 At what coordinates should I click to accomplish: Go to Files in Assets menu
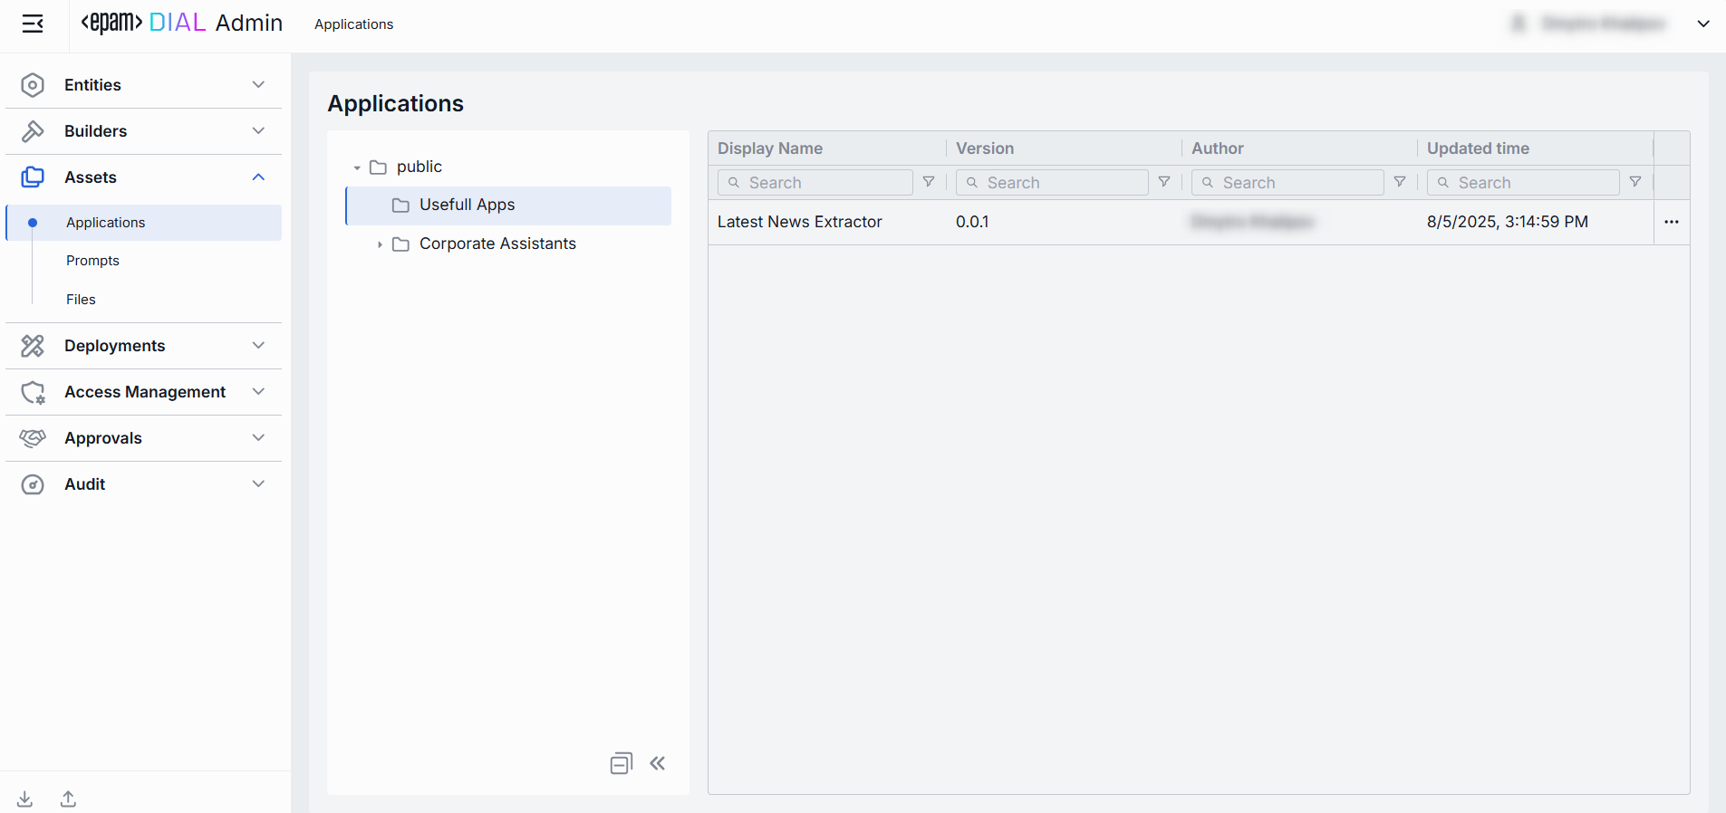(x=81, y=300)
